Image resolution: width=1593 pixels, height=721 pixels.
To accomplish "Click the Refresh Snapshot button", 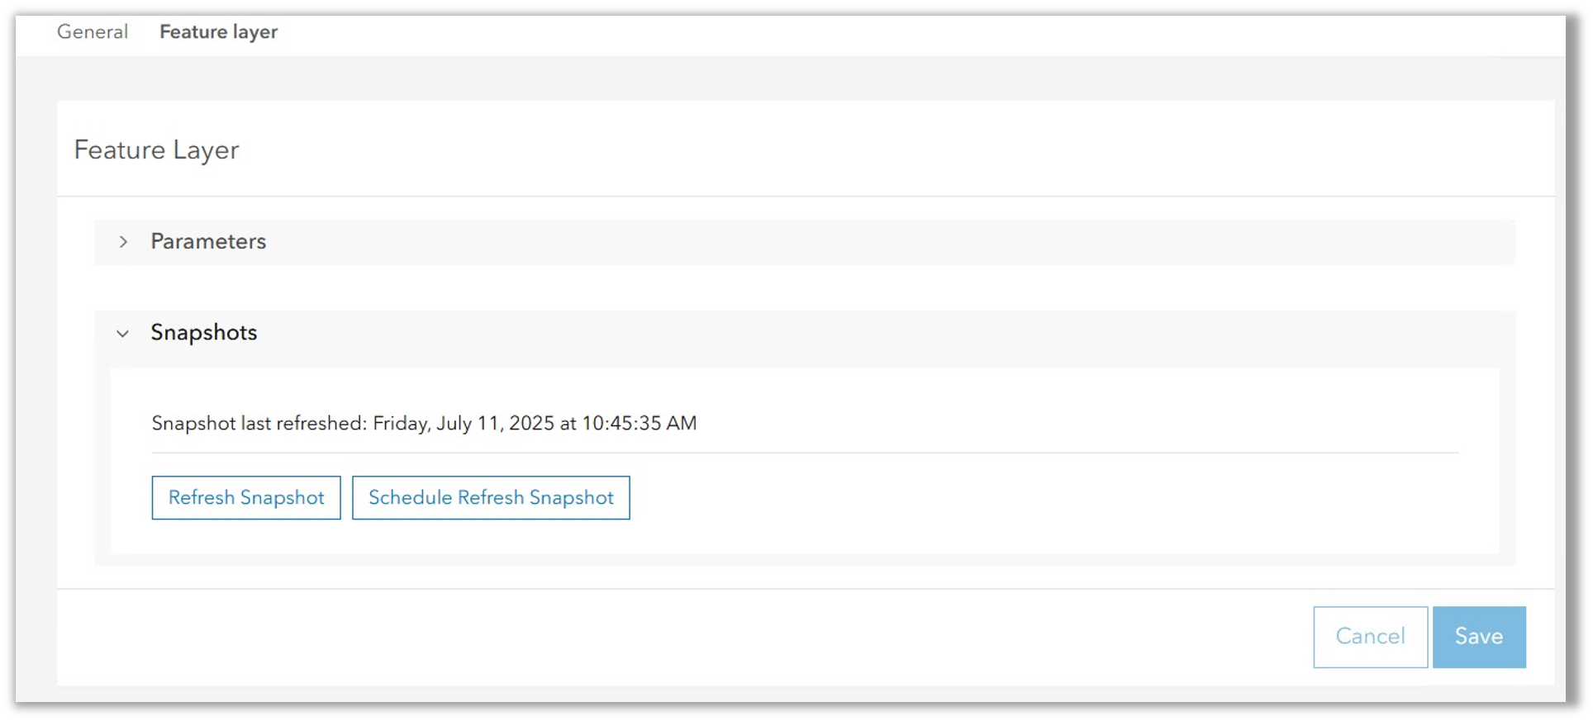I will 245,497.
